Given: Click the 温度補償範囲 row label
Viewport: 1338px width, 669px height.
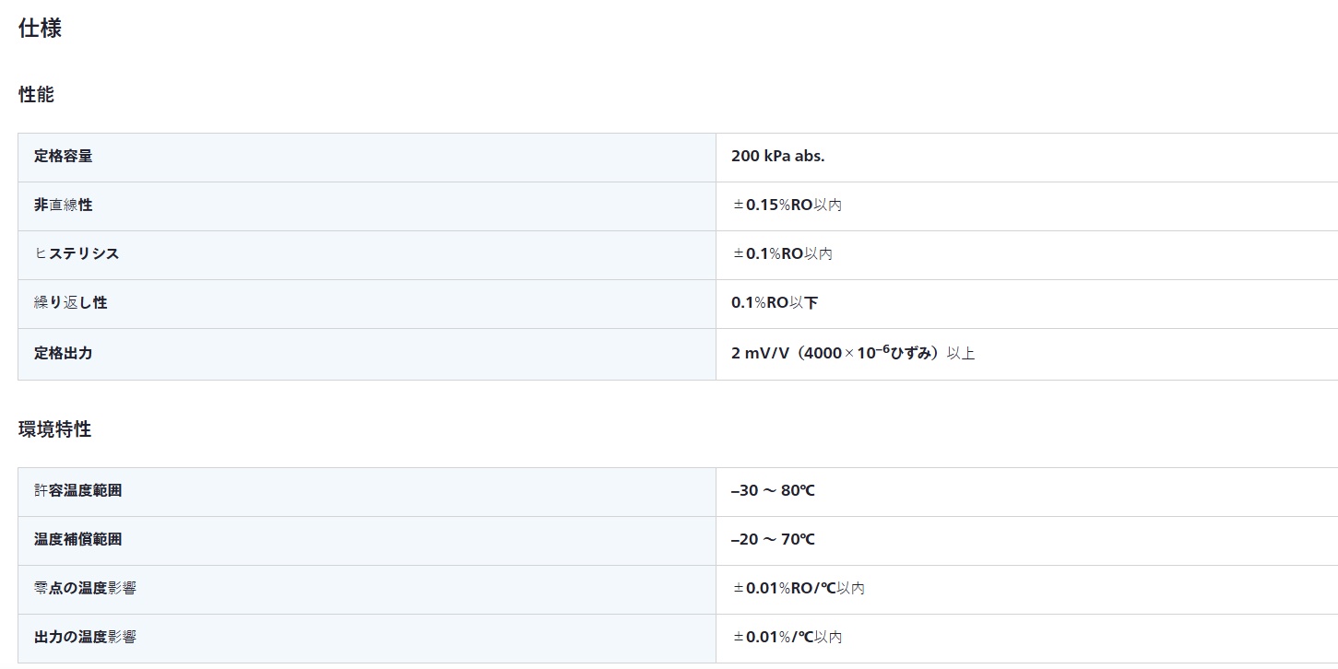Looking at the screenshot, I should click(77, 540).
